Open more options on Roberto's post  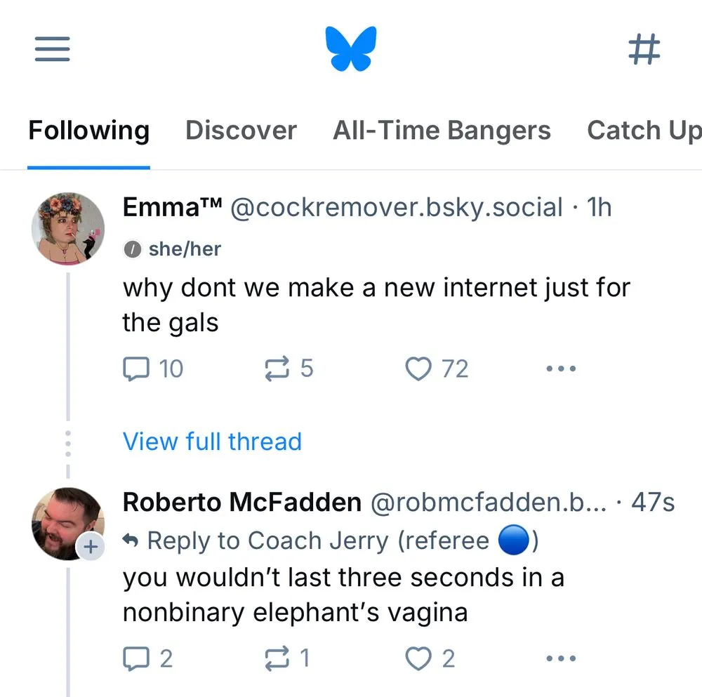coord(561,658)
